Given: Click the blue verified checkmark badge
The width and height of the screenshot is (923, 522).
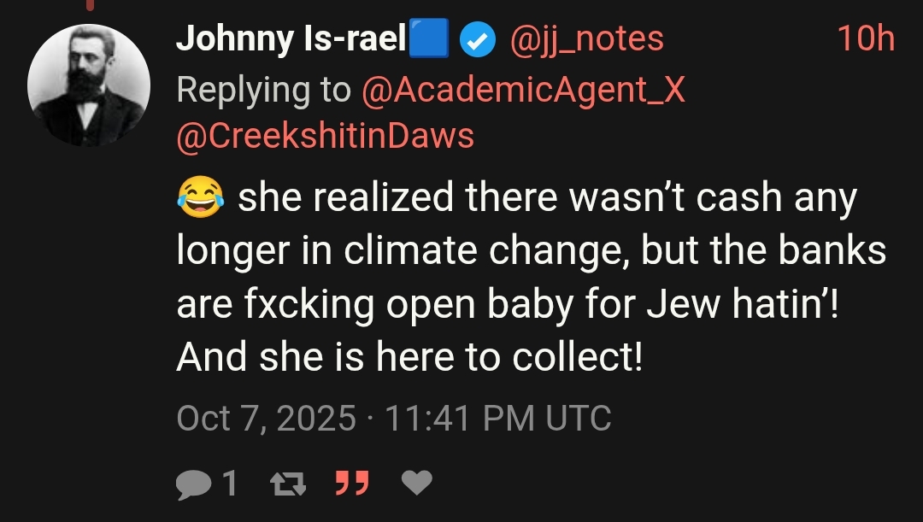Looking at the screenshot, I should [478, 39].
